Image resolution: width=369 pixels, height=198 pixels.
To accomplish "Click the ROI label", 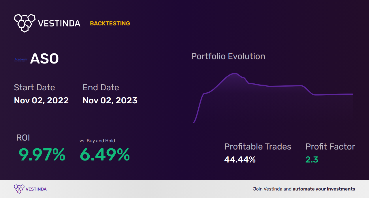I will pos(23,138).
